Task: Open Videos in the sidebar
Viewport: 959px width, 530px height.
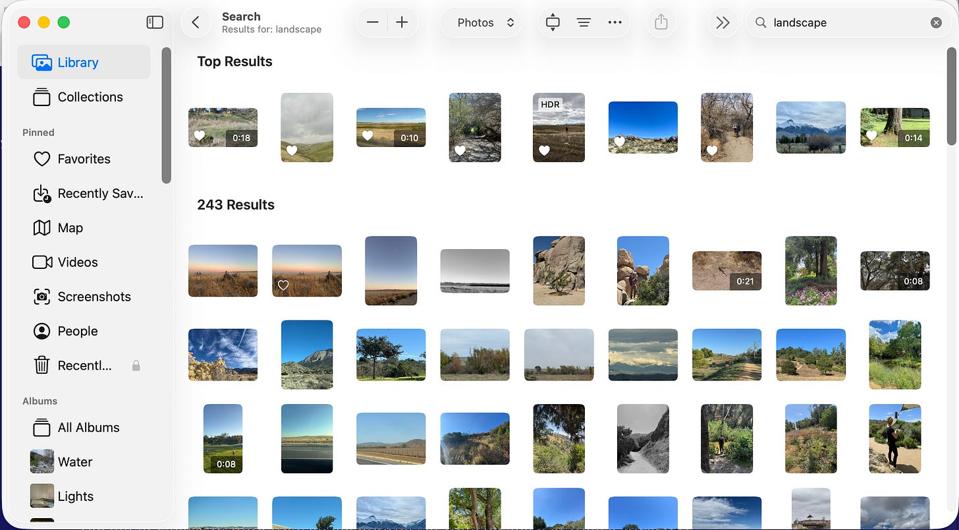Action: (84, 262)
